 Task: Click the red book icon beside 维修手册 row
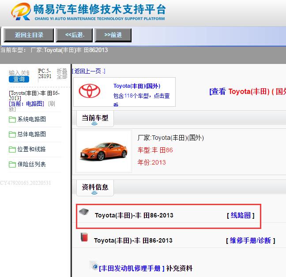84,237
